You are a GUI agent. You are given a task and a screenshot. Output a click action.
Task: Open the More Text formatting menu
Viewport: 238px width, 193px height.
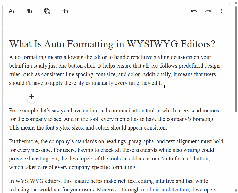click(11, 11)
